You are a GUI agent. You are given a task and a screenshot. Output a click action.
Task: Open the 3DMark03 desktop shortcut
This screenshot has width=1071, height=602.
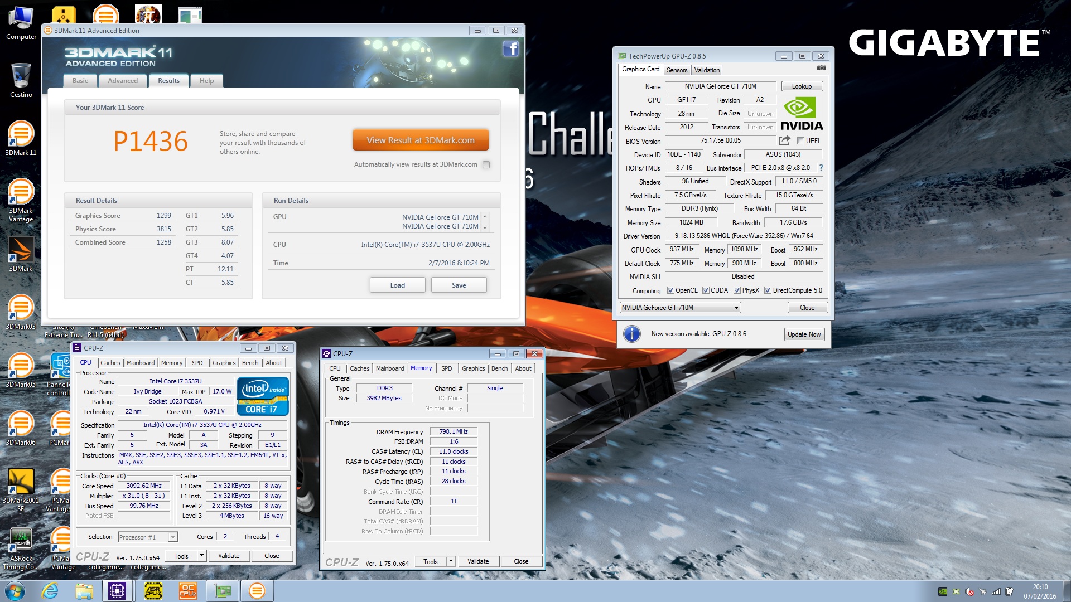click(x=21, y=312)
